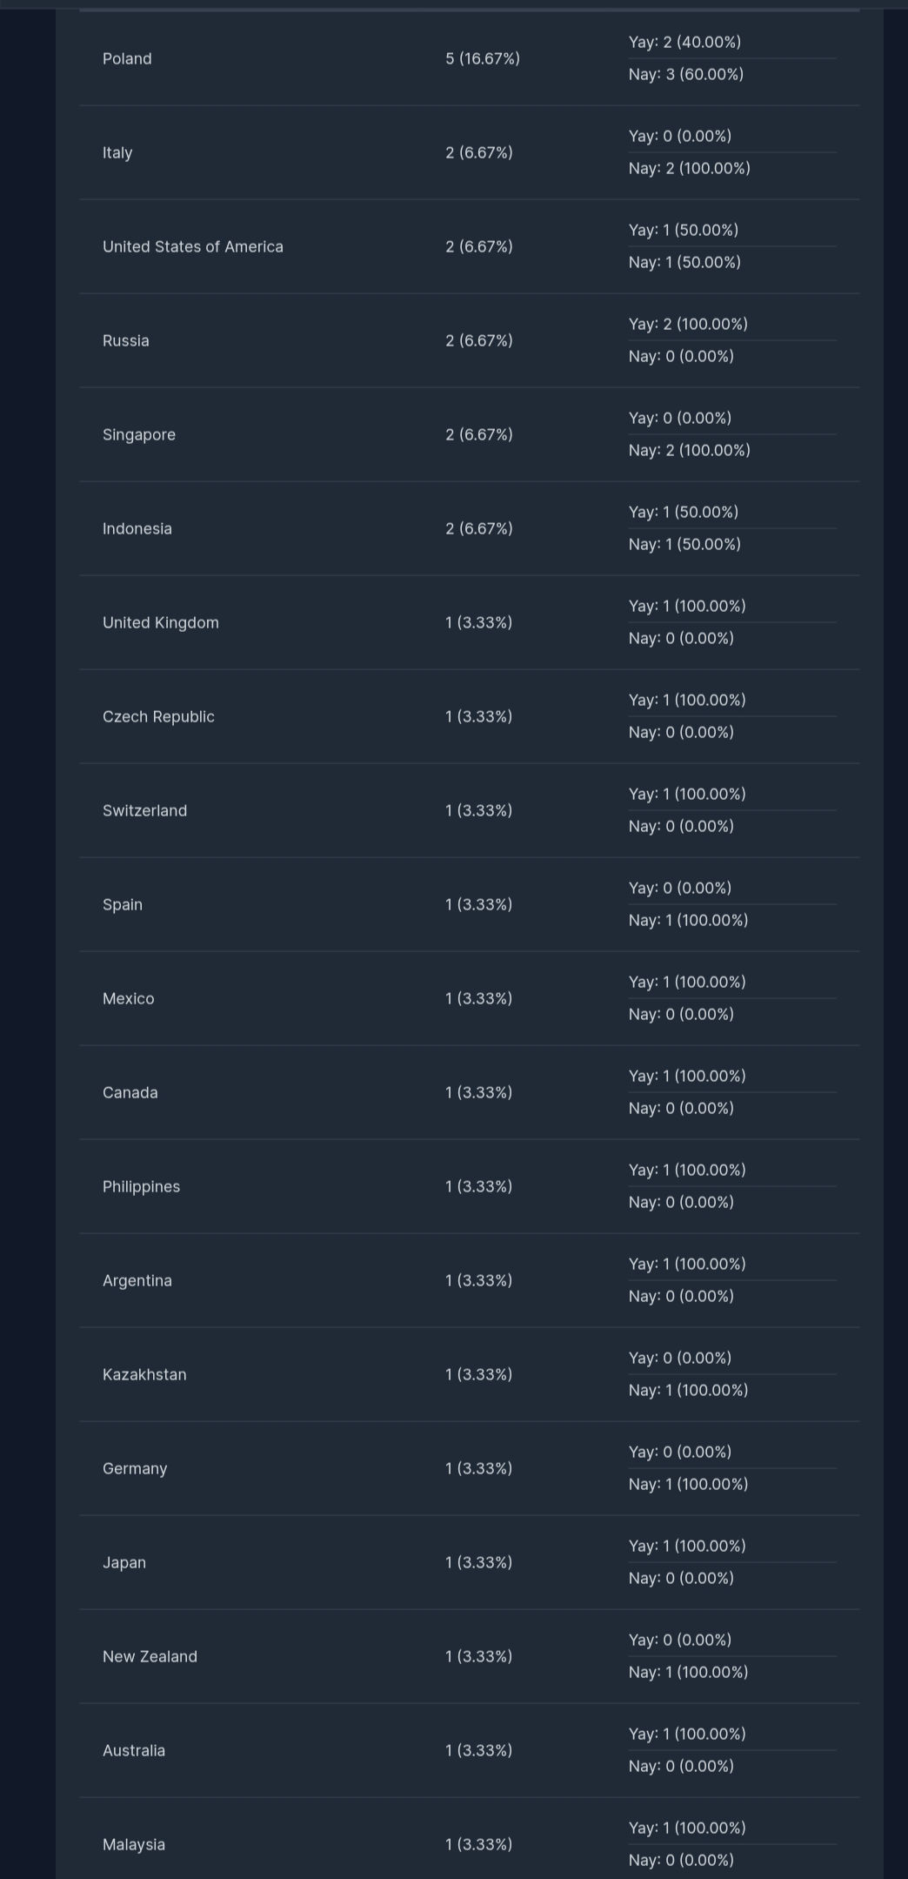
Task: Click the Argentina country name
Action: (137, 1280)
